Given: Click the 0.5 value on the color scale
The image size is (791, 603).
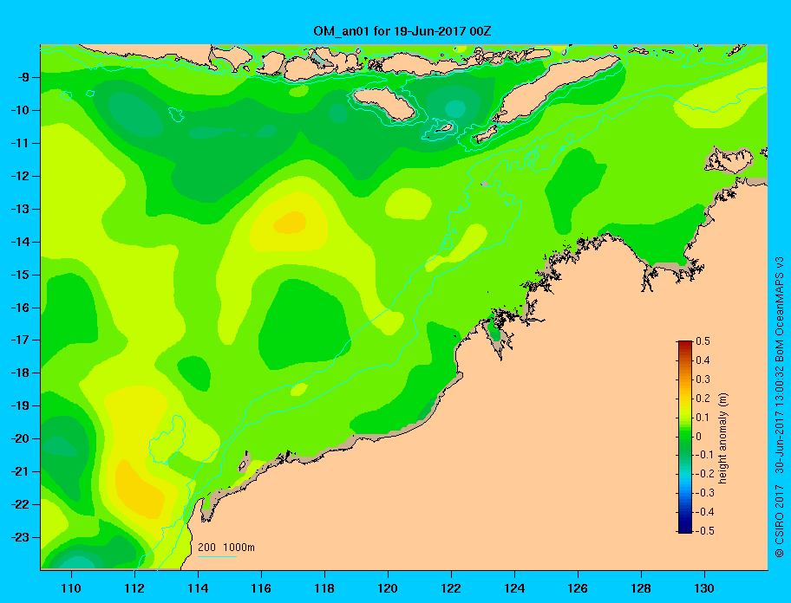Looking at the screenshot, I should (x=703, y=341).
